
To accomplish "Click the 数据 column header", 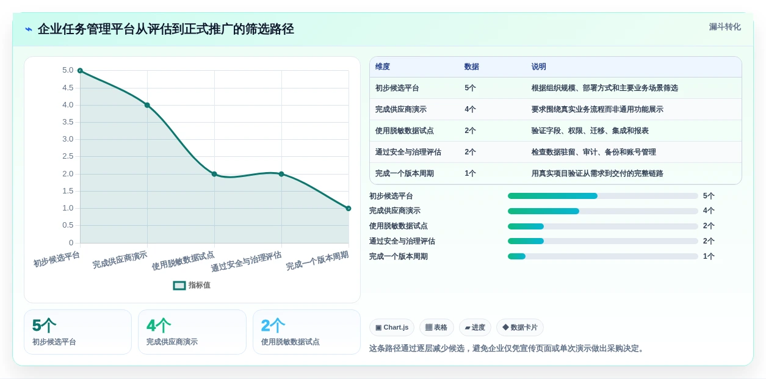I will coord(472,67).
